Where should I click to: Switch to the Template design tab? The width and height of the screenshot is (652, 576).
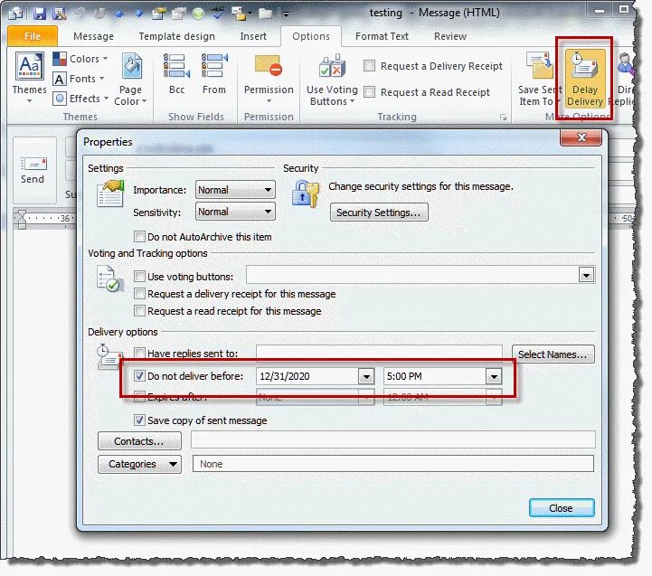tap(176, 36)
